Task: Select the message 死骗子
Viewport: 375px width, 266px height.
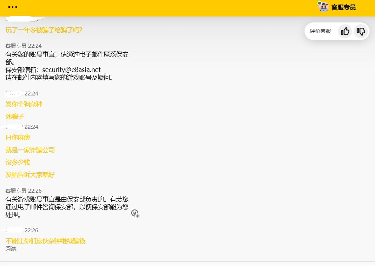Action: point(14,116)
